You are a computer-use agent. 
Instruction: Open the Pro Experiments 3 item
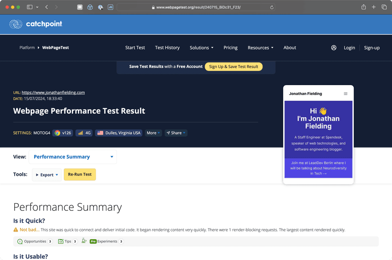(x=107, y=242)
